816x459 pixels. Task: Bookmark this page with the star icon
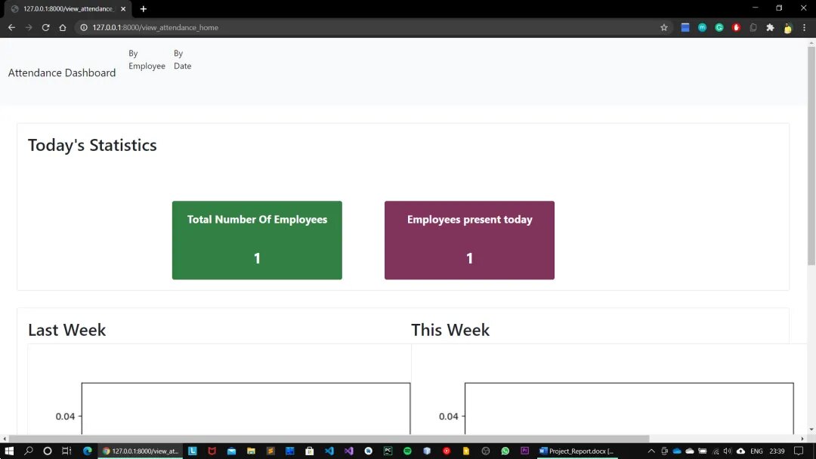pos(664,27)
